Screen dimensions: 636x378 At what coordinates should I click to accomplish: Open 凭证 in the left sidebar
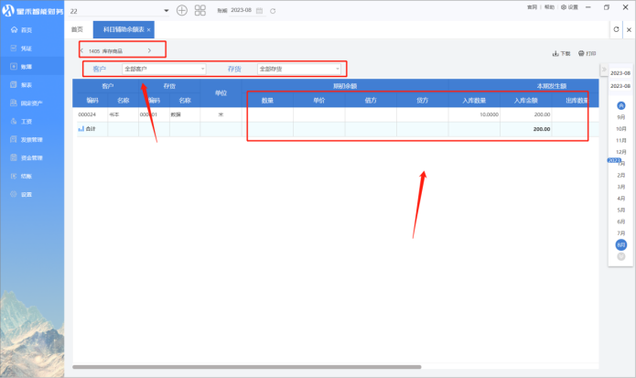click(26, 48)
